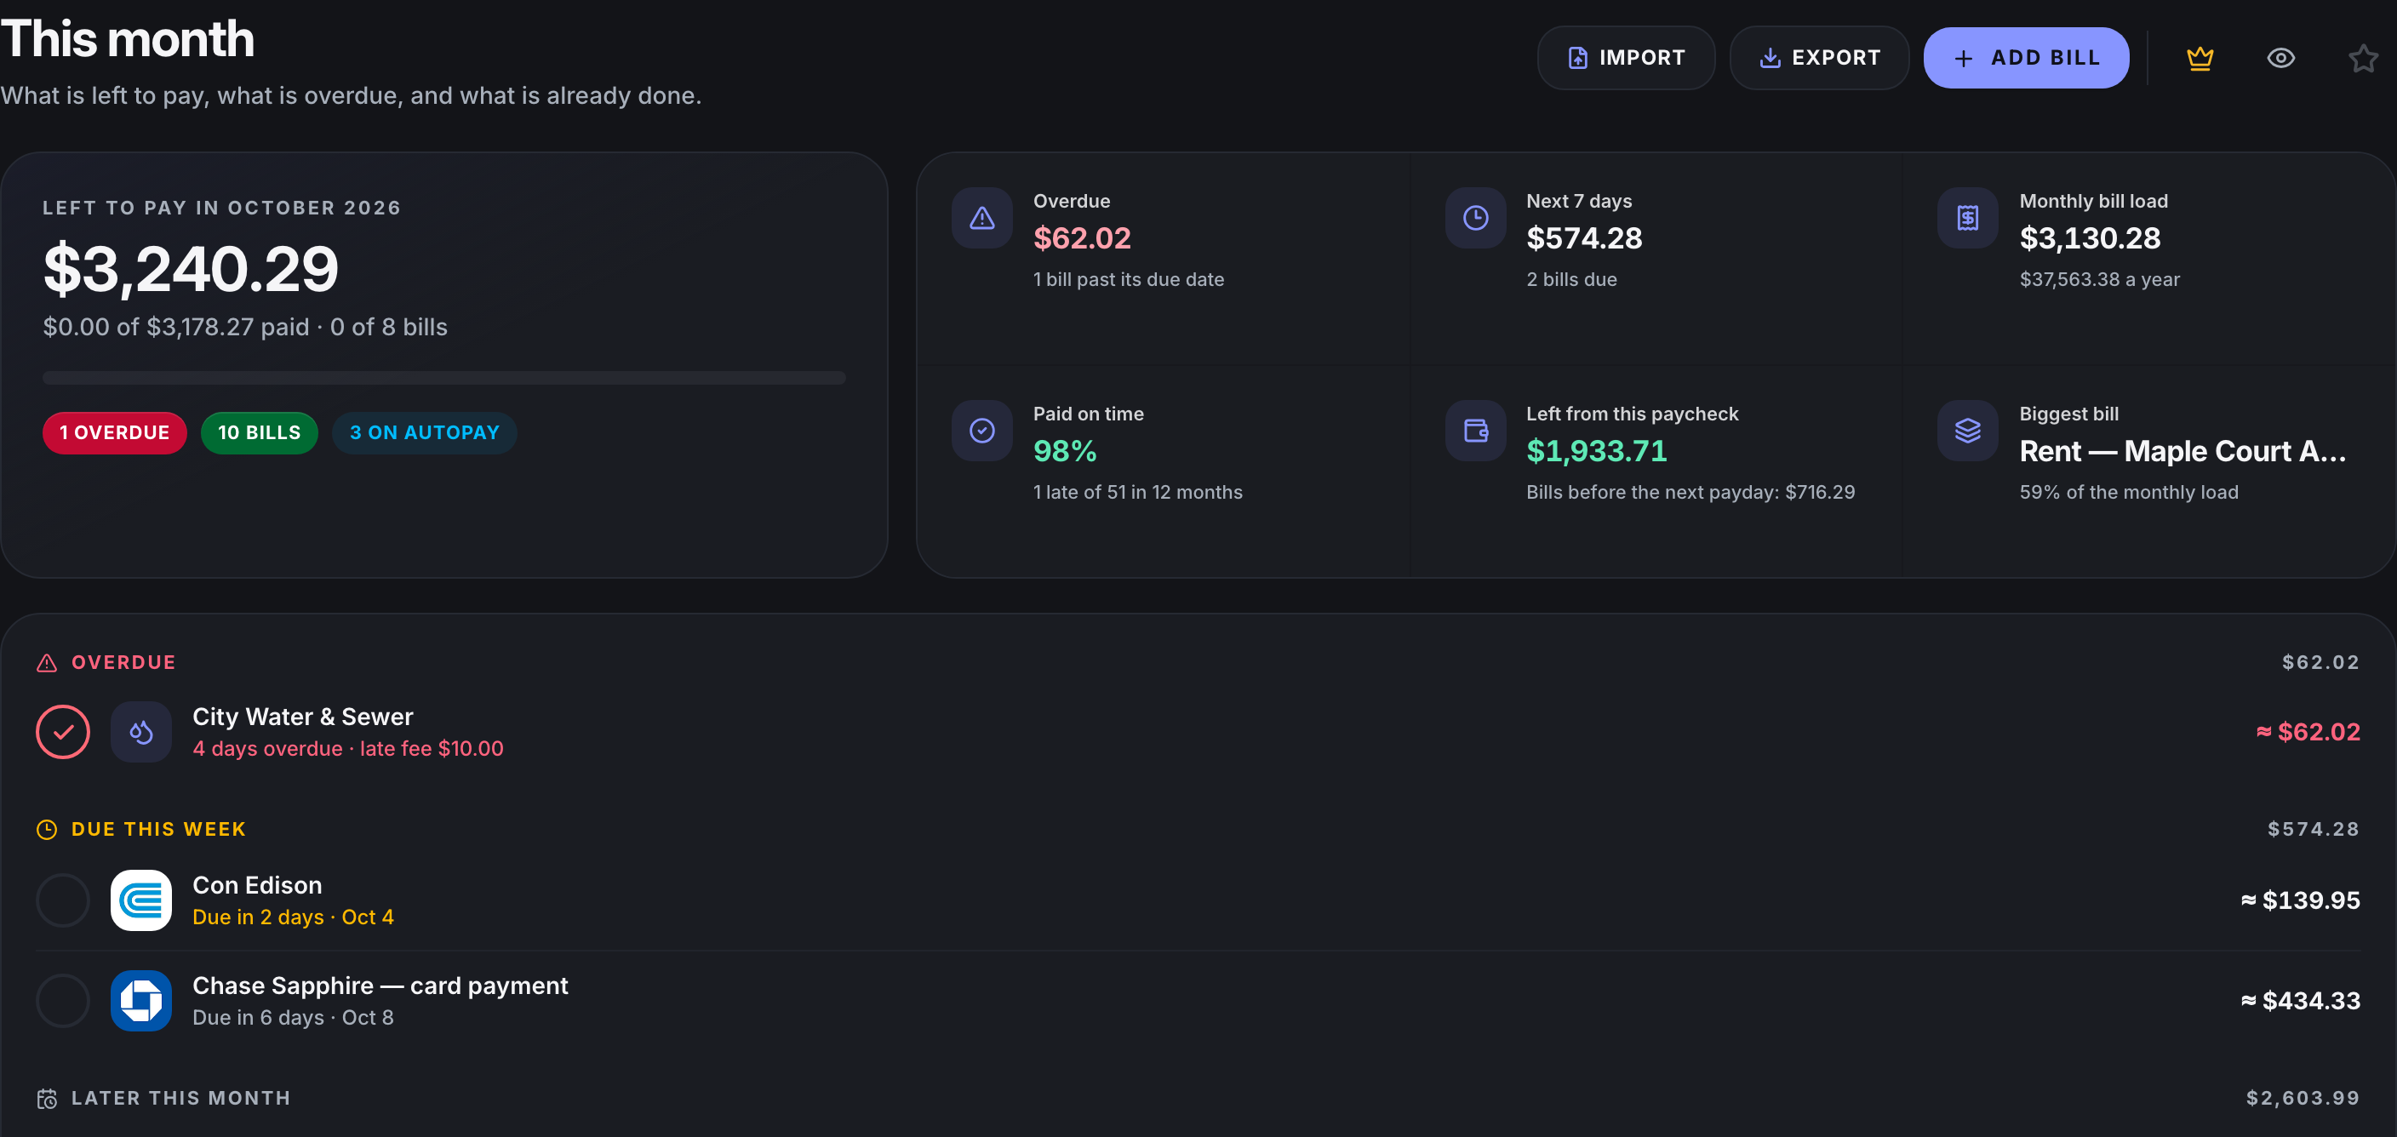2397x1137 pixels.
Task: Click the Con Edison logo icon
Action: tap(141, 900)
